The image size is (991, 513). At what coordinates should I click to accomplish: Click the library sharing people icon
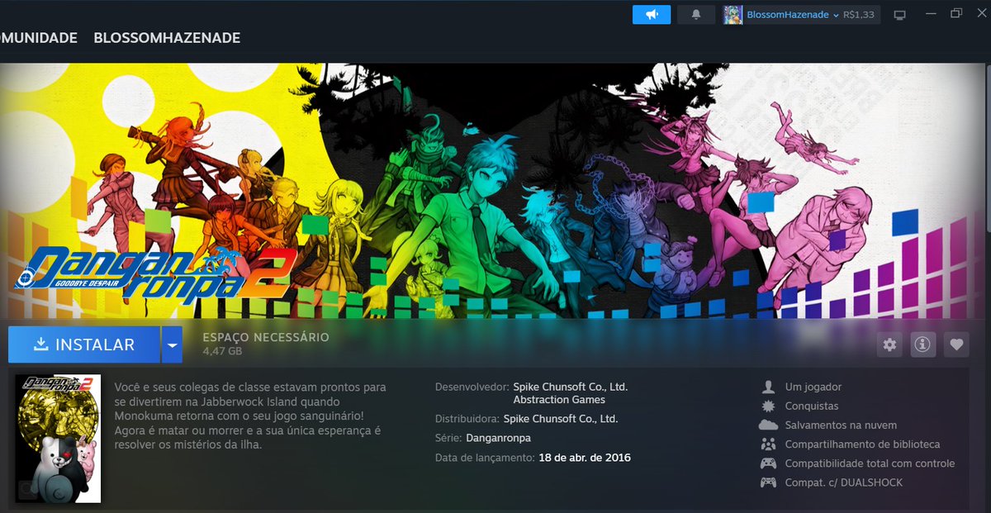click(x=769, y=444)
